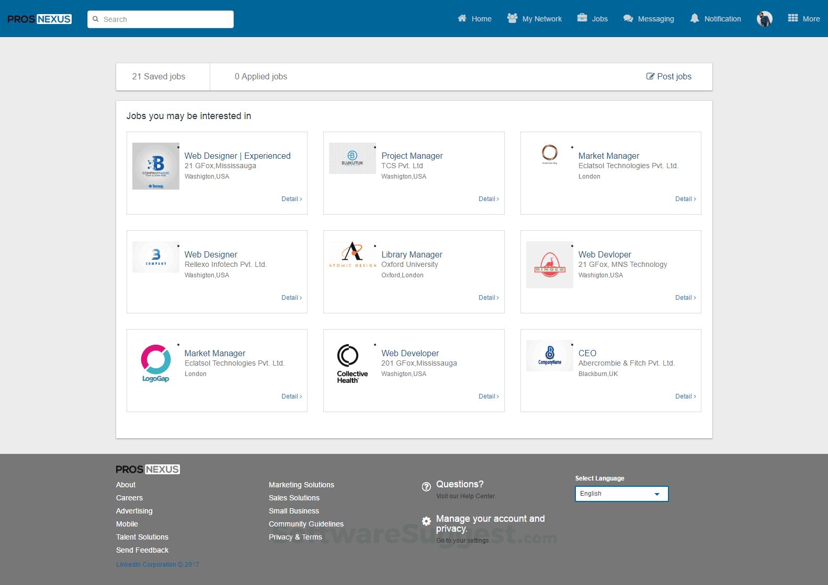Screen dimensions: 828x585
Task: Click the Home house icon
Action: tap(462, 18)
